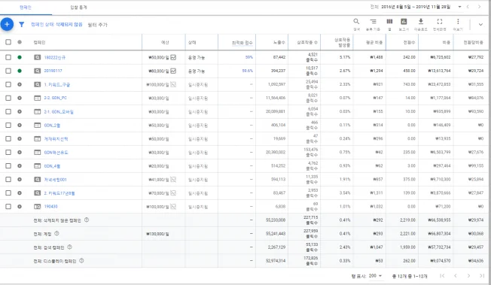
Task: Check the box for 2-1. GDN_모바일
Action: (8, 111)
